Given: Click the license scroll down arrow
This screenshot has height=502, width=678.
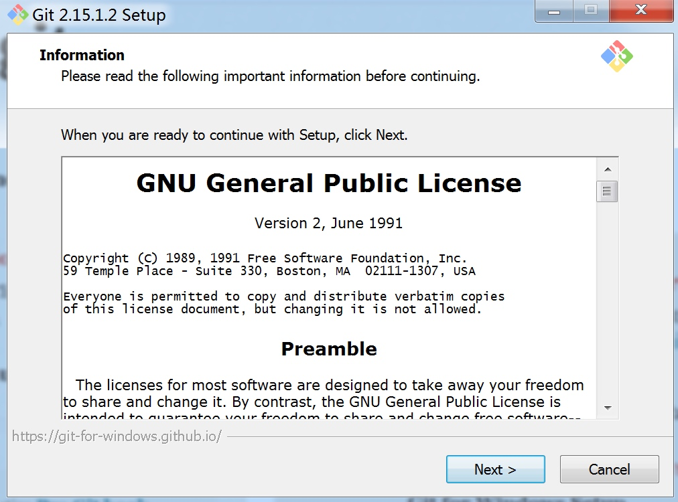Looking at the screenshot, I should (608, 408).
